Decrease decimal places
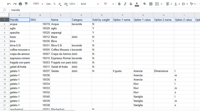 coord(60,4)
